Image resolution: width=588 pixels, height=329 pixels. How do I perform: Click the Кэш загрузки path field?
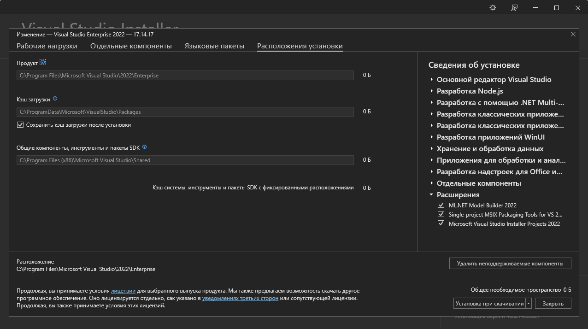click(185, 112)
